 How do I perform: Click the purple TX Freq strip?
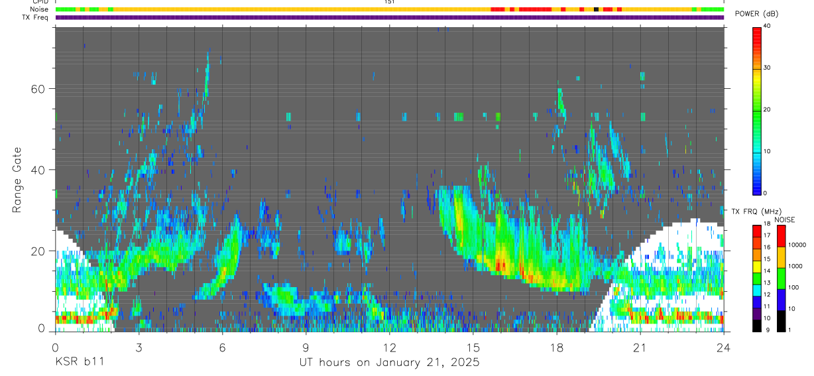coord(389,17)
